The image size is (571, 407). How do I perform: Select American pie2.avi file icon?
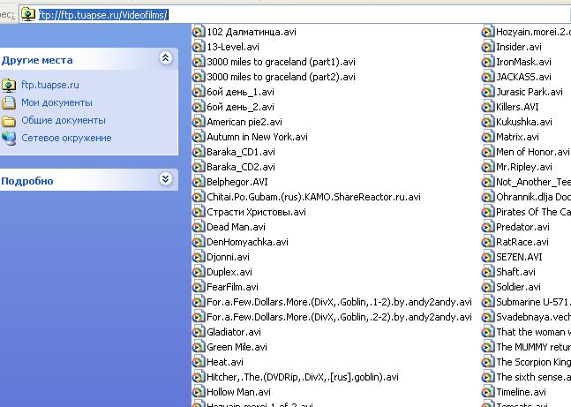click(x=198, y=122)
